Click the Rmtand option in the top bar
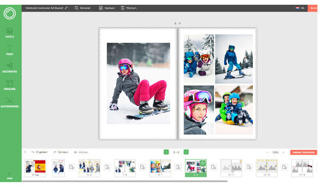Viewport: 318px width, 190px height. pyautogui.click(x=82, y=8)
